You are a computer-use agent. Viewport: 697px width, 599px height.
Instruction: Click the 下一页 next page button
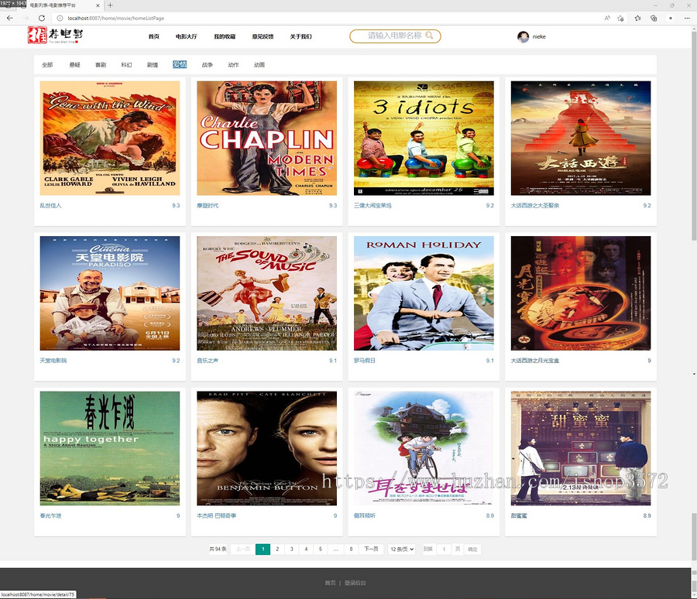coord(371,549)
